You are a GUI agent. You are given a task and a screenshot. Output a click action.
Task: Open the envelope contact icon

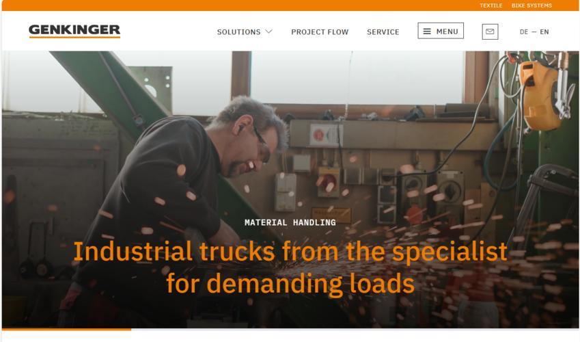pos(490,32)
